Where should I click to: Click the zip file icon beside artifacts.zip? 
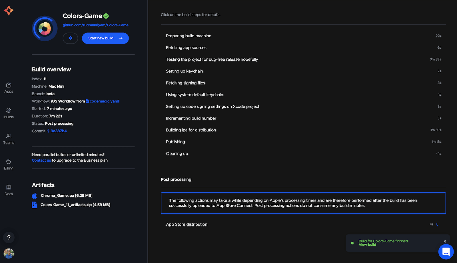point(34,205)
